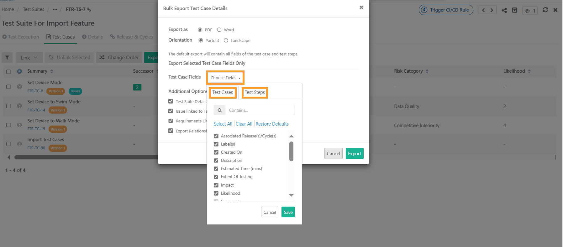563x247 pixels.
Task: Choose Portrait orientation
Action: pyautogui.click(x=201, y=40)
